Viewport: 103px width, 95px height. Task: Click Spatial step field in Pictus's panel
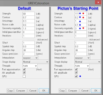pos(81,46)
